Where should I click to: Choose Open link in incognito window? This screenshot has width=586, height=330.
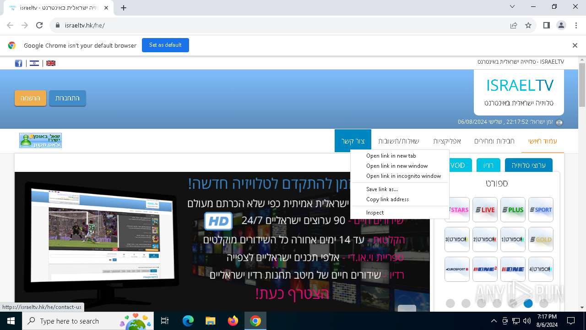coord(400,176)
